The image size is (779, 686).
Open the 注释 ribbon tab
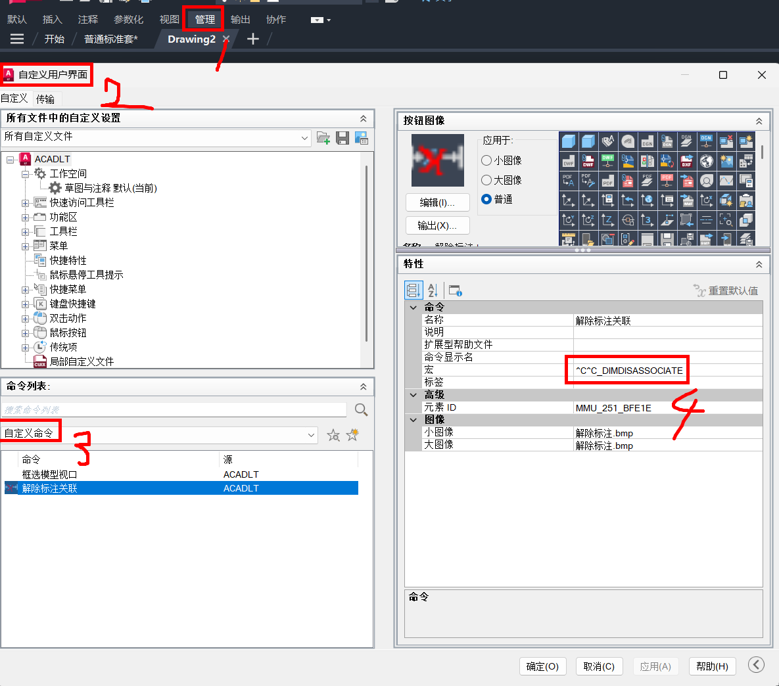point(88,19)
